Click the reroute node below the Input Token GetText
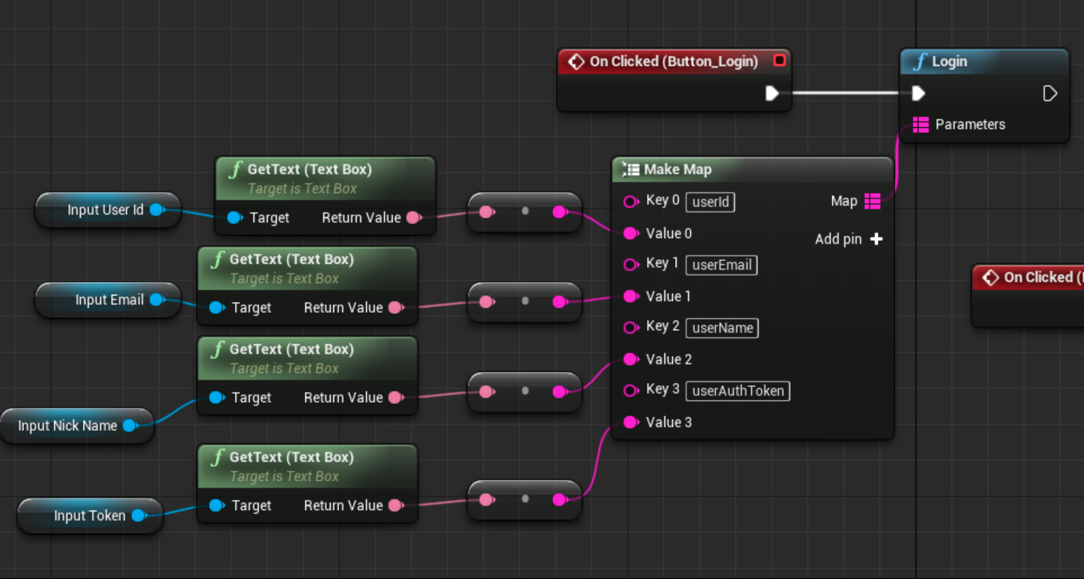This screenshot has height=579, width=1084. [524, 500]
